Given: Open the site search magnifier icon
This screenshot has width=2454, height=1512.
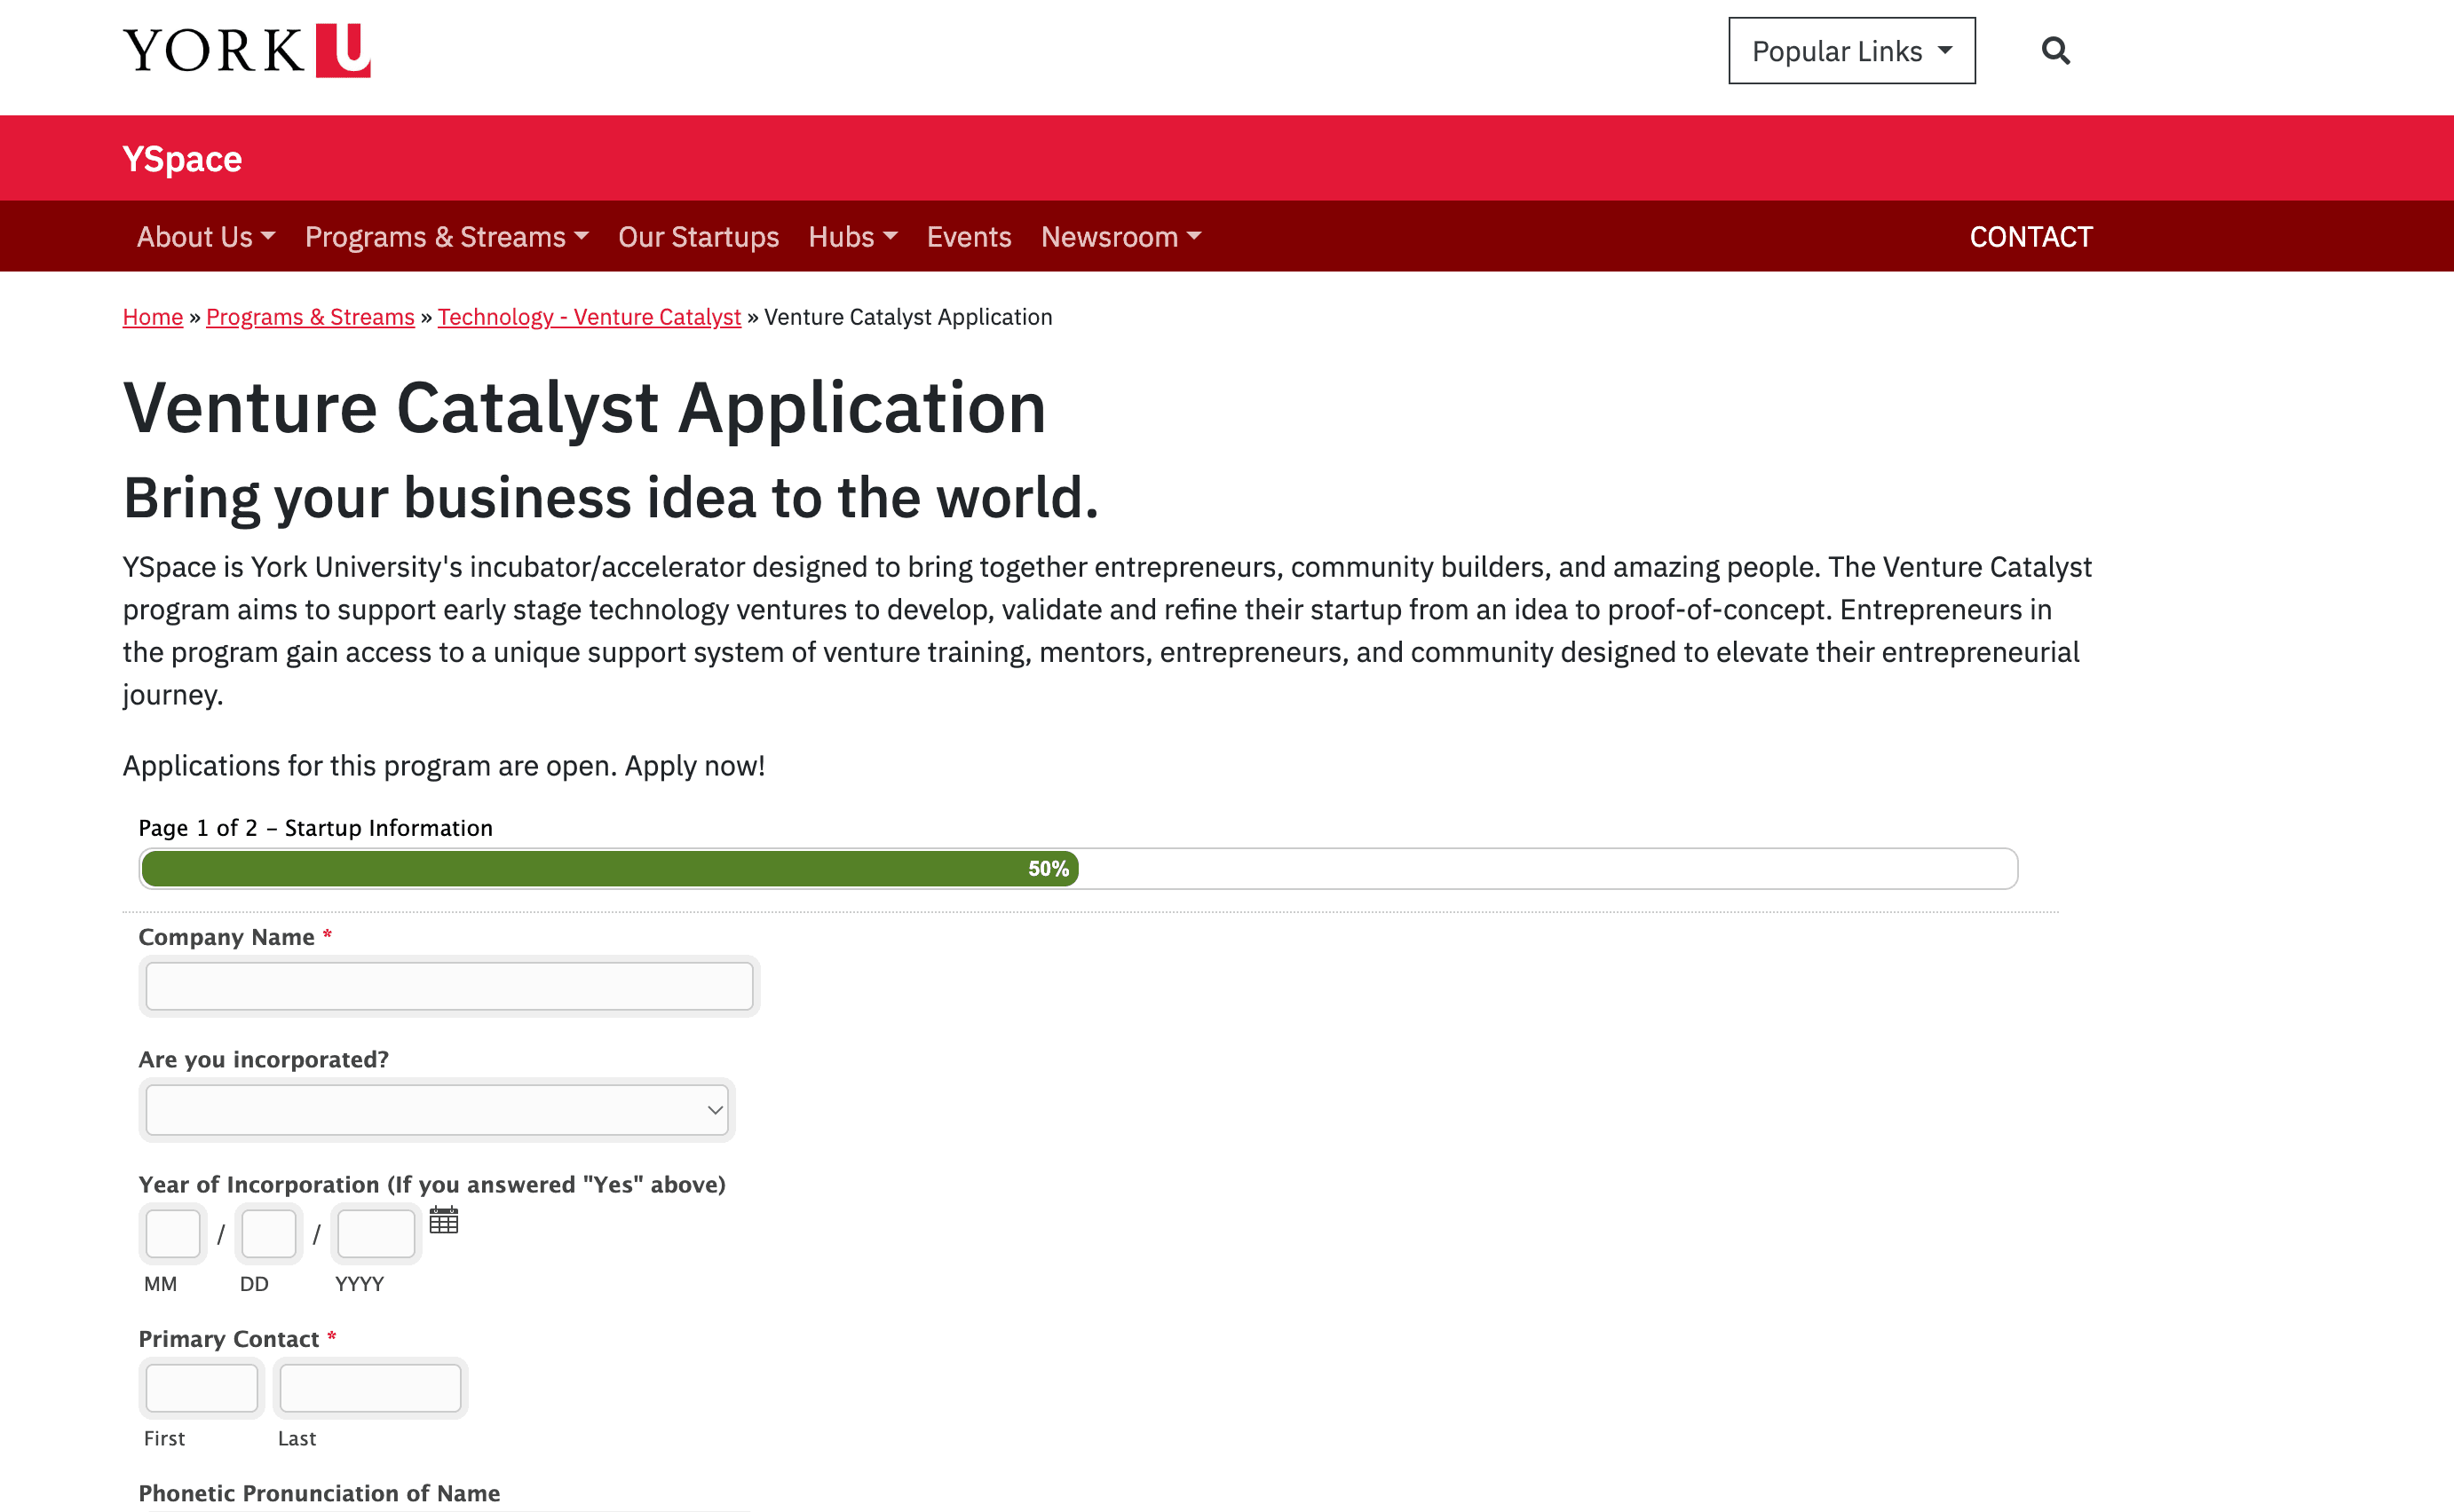Looking at the screenshot, I should pyautogui.click(x=2054, y=50).
